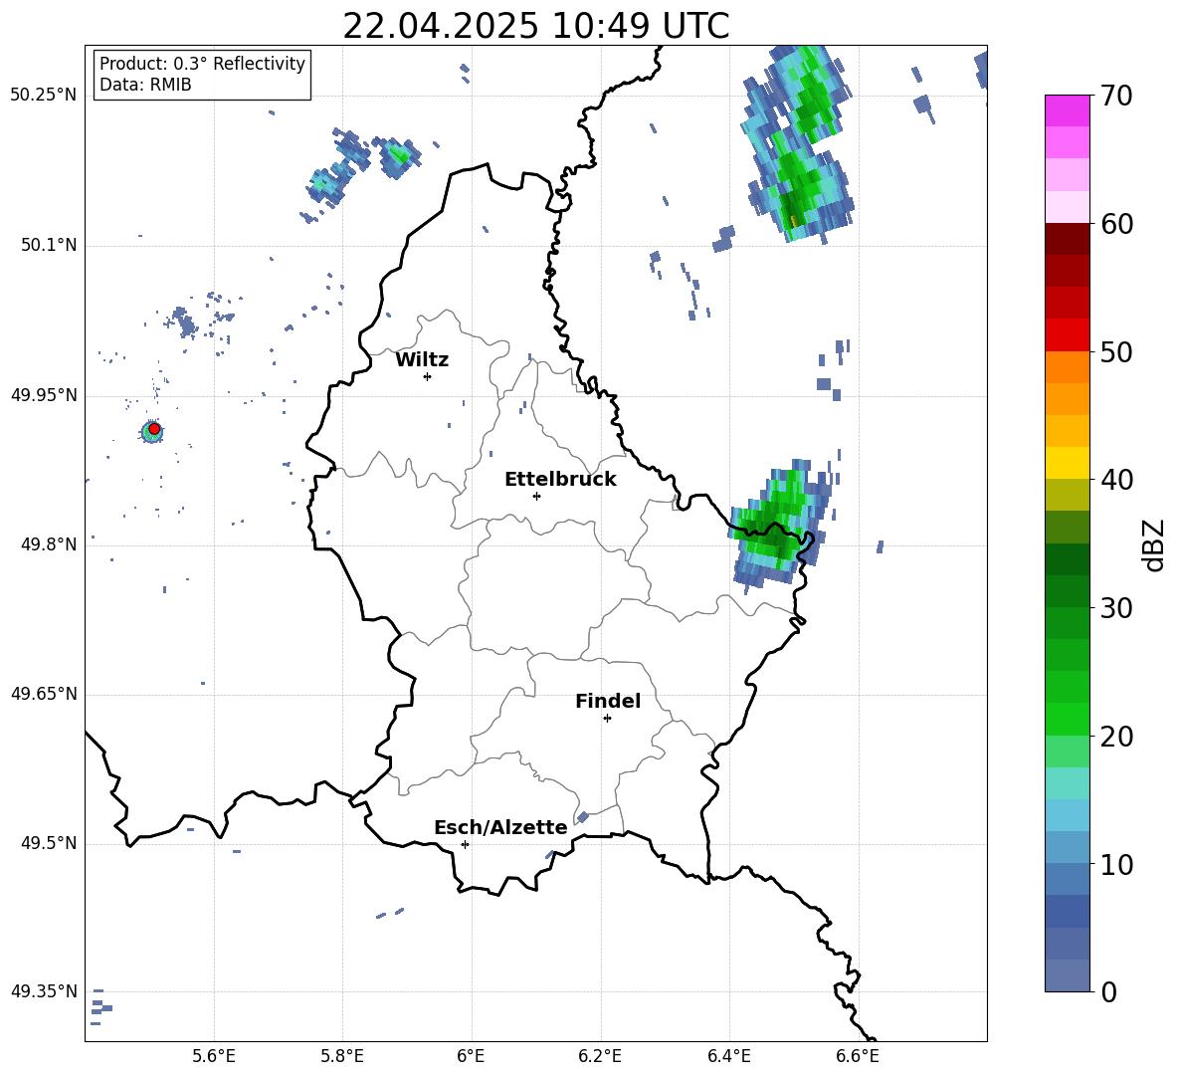Viewport: 1178px width, 1076px height.
Task: Click the 6.6°E longitude label
Action: click(858, 1056)
